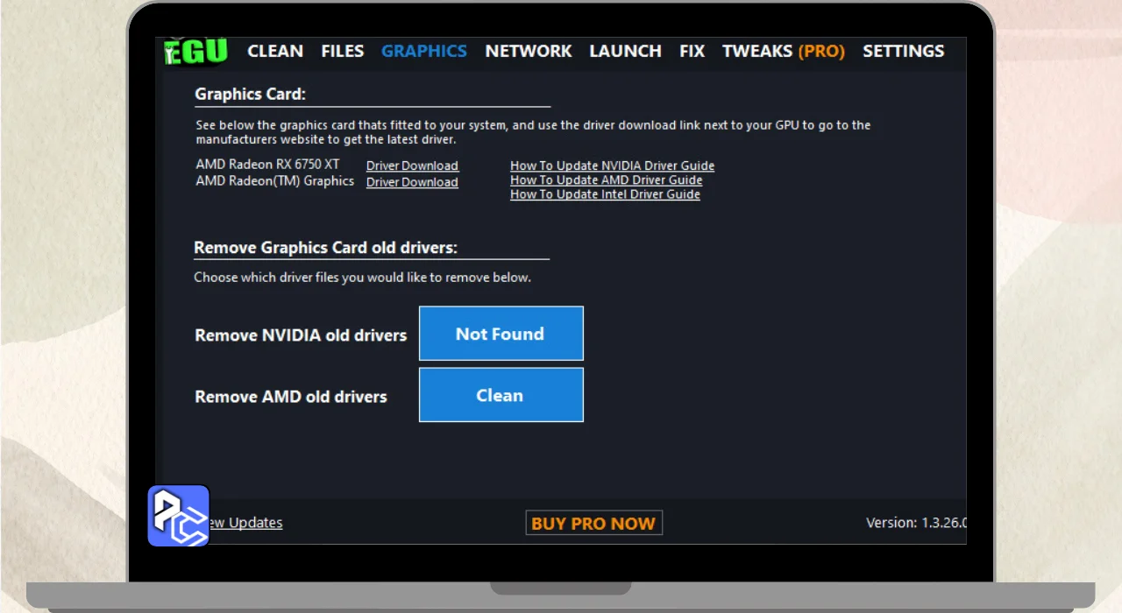Open the Updates link at bottom
1122x613 pixels.
(245, 523)
